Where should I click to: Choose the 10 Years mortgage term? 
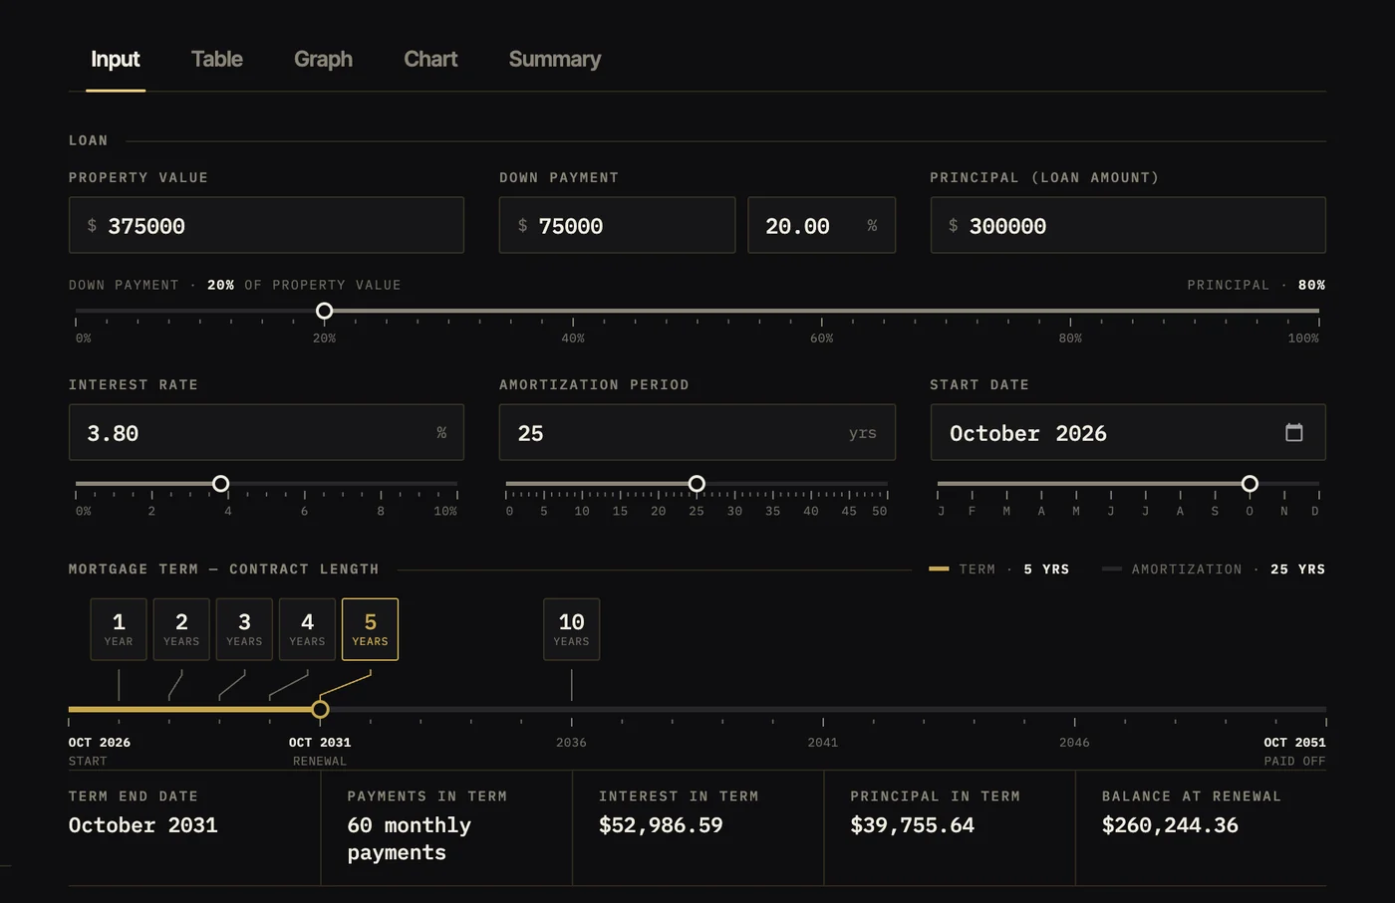(572, 629)
